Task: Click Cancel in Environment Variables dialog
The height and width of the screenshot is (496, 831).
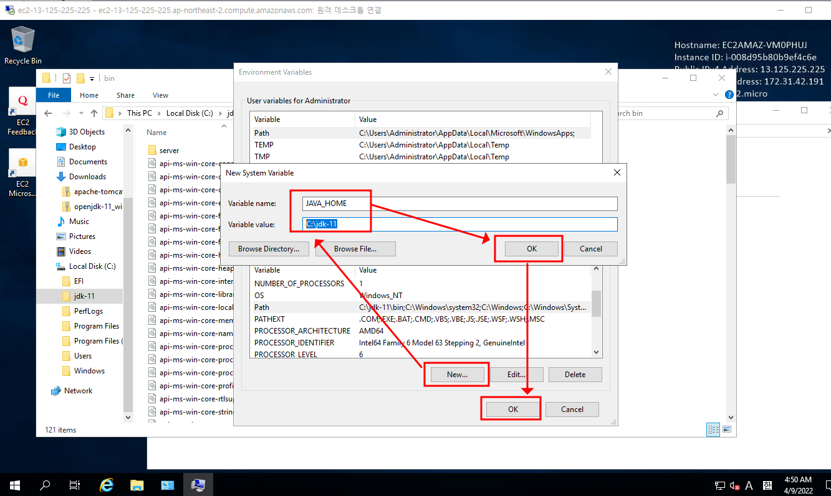Action: [x=572, y=409]
